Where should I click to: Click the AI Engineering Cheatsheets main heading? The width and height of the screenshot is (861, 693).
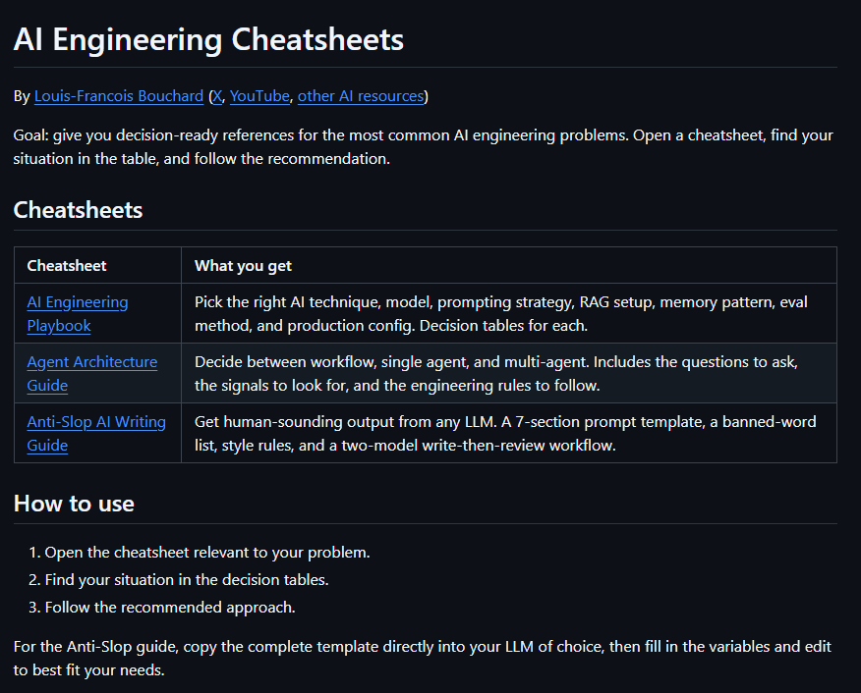[208, 39]
